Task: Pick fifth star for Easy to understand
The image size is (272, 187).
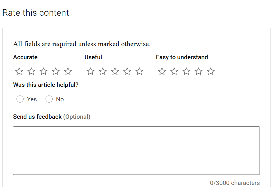Action: coord(211,71)
